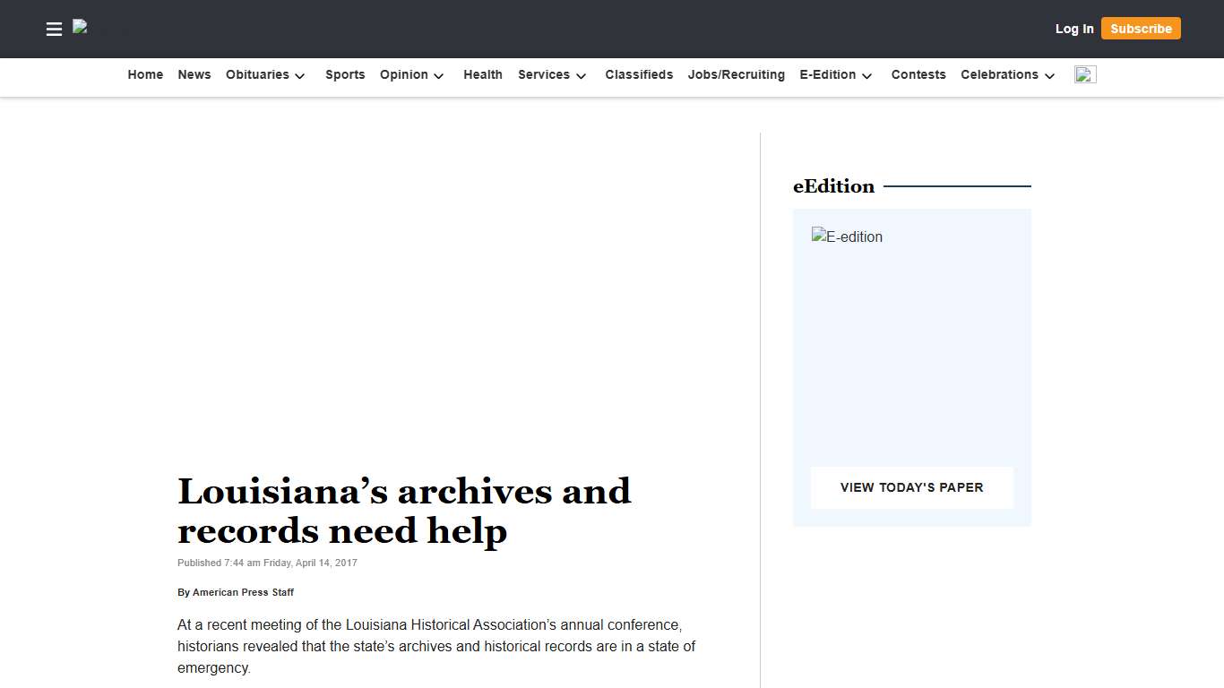Click the Subscribe button
The height and width of the screenshot is (688, 1224).
[x=1141, y=28]
